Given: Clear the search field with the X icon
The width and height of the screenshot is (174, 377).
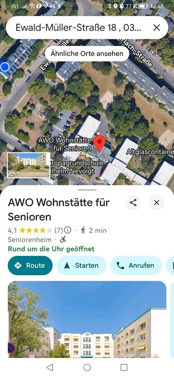Looking at the screenshot, I should coord(156,27).
